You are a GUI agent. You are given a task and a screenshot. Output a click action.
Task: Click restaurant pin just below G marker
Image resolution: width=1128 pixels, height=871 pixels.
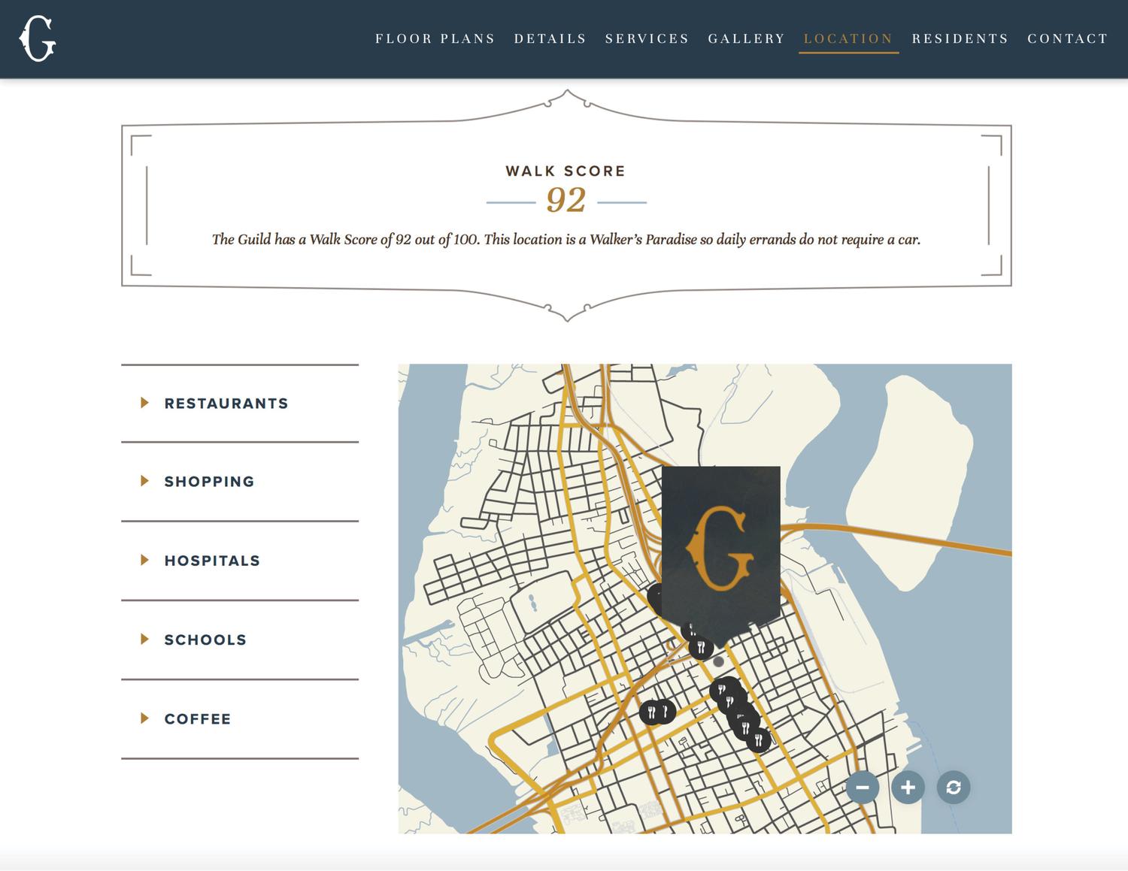701,647
